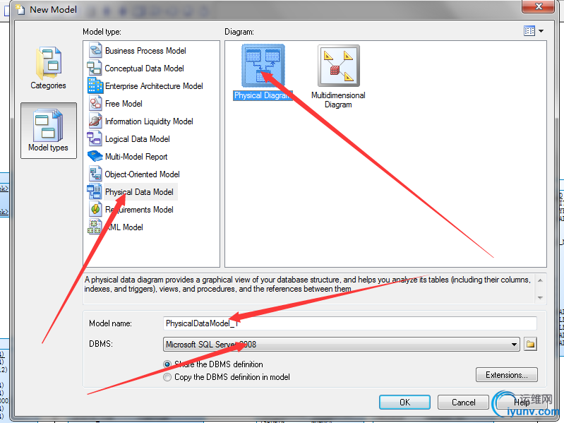Expand the diagram view style dropdown arrow
Screen dimensions: 564x423
point(541,31)
